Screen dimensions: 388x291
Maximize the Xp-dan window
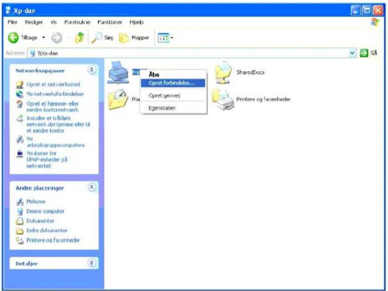click(x=367, y=10)
